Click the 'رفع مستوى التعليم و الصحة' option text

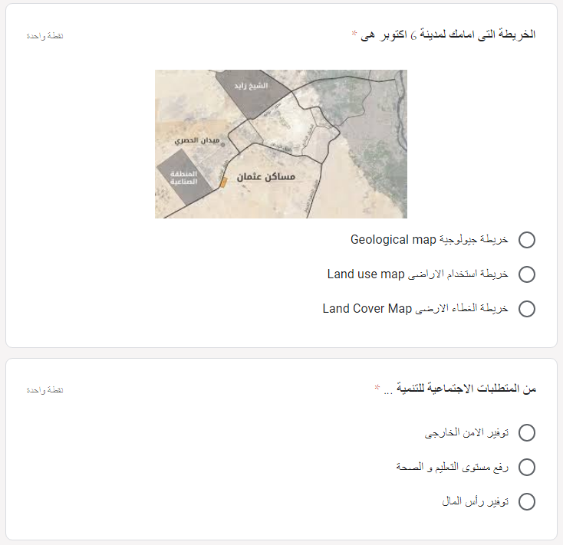(x=453, y=467)
